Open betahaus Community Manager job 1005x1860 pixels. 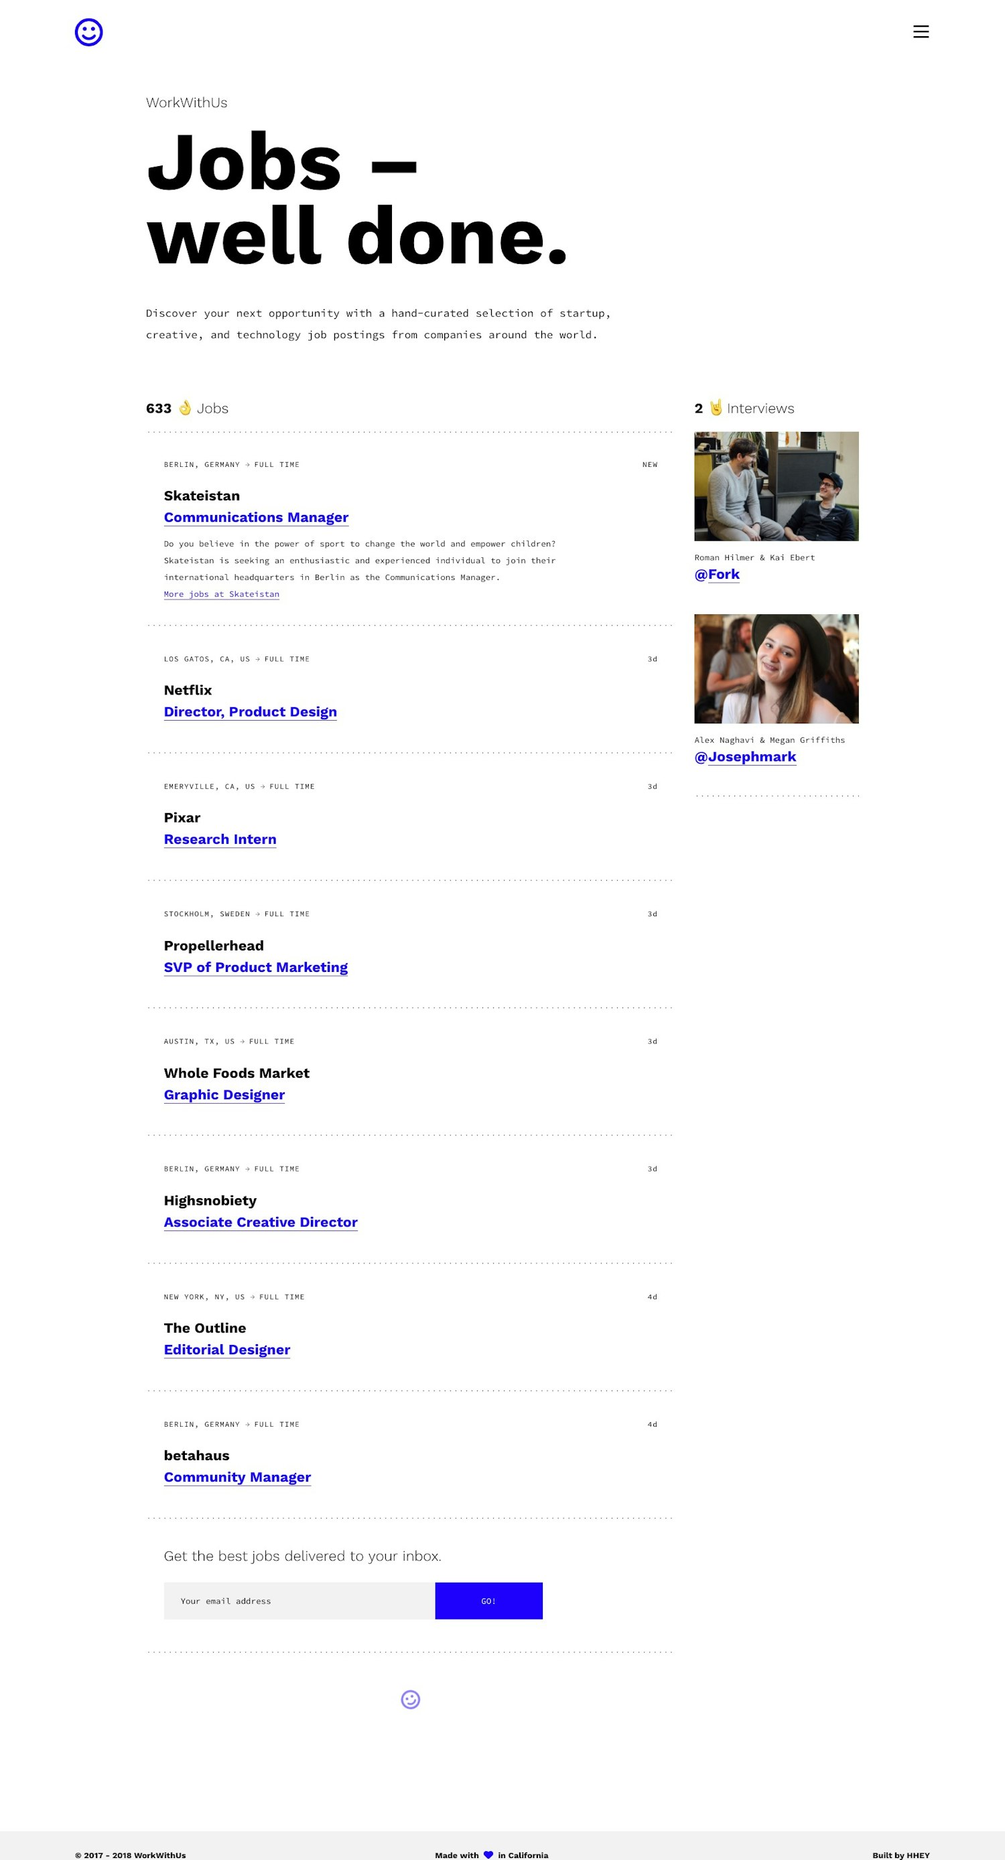237,1478
